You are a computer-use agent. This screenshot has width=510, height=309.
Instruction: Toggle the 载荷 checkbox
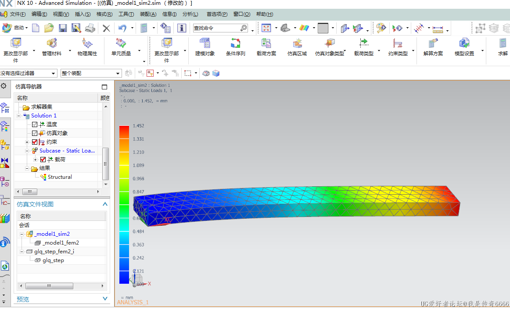coord(43,160)
